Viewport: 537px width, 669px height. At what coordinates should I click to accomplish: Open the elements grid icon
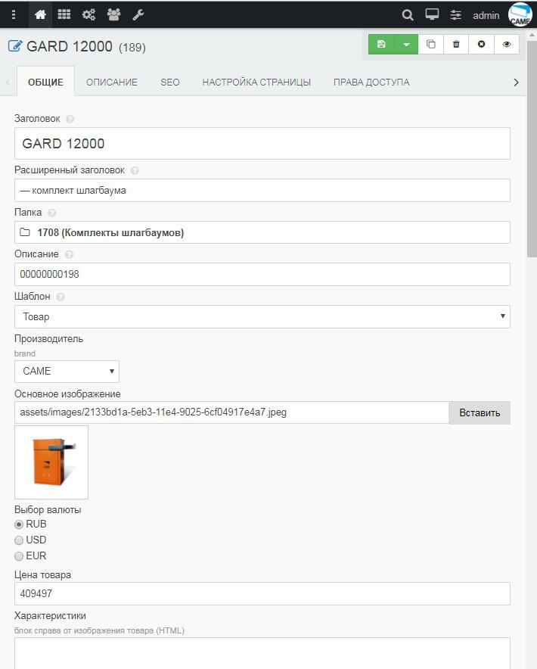(64, 14)
